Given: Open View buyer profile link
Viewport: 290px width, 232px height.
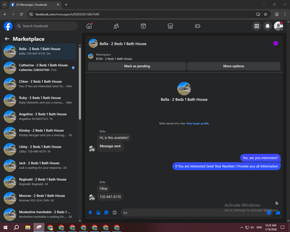Looking at the screenshot, I should [x=197, y=124].
